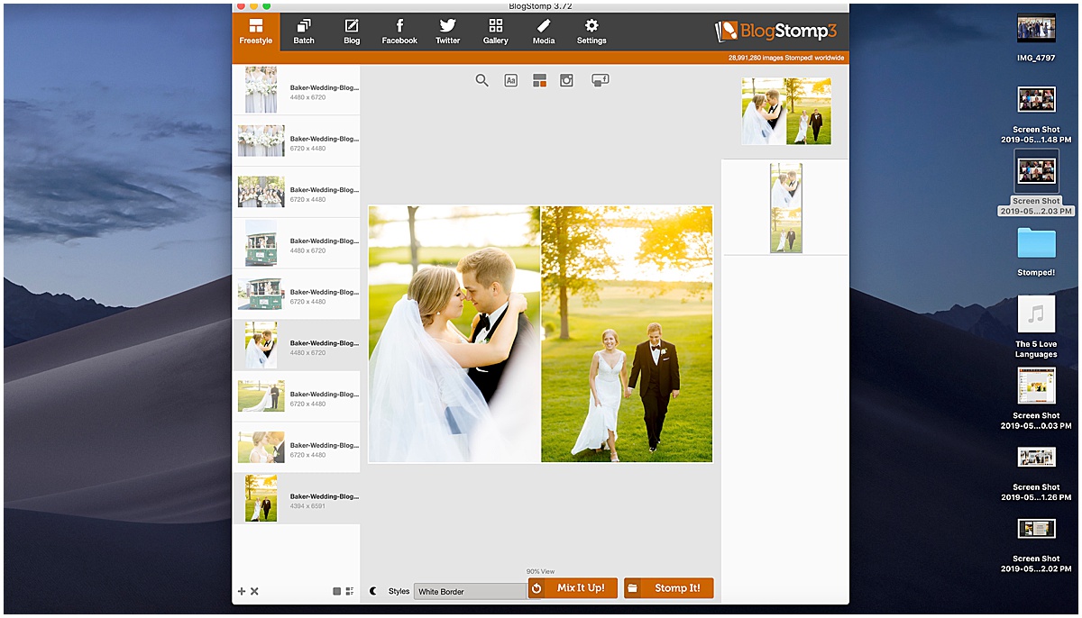Click the Instagram-style camera icon
Image resolution: width=1082 pixels, height=618 pixels.
[x=566, y=80]
